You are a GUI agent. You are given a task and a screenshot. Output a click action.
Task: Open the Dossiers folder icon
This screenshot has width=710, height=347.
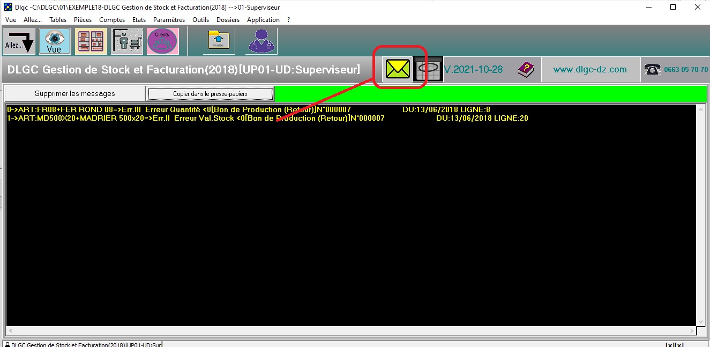219,41
